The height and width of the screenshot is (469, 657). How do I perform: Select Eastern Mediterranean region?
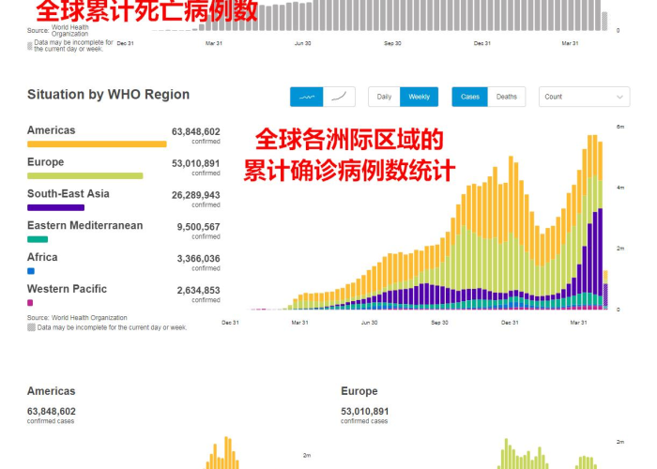pos(84,226)
